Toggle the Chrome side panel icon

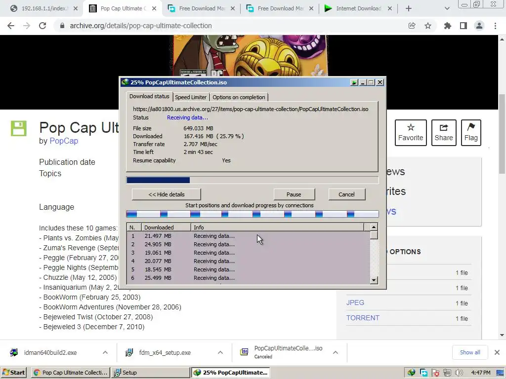[464, 26]
